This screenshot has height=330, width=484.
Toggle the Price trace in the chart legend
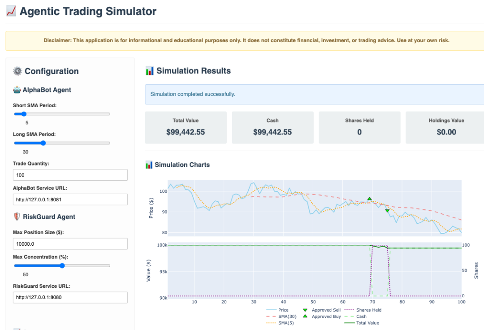(283, 310)
